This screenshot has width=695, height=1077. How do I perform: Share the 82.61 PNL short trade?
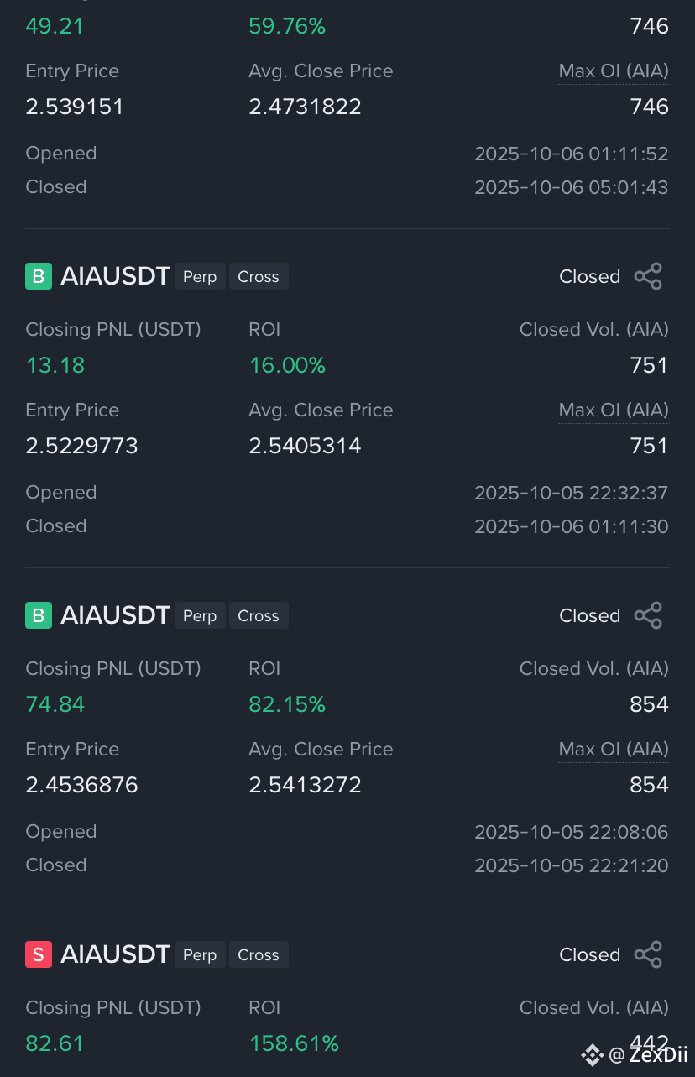point(648,954)
